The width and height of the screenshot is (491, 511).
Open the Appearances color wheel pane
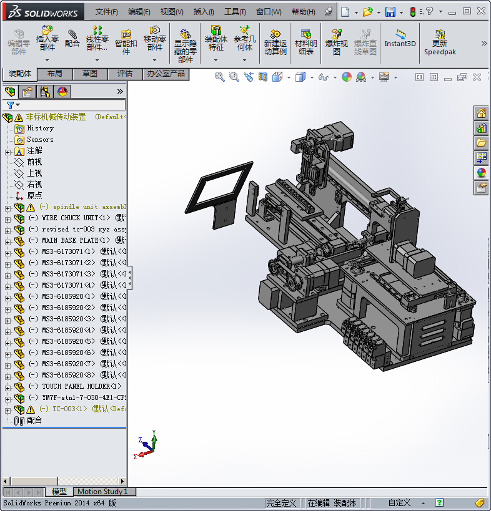[481, 173]
